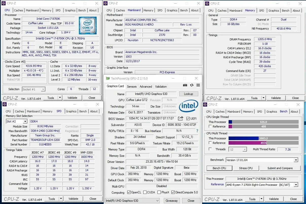
Task: Click Validate in the SPD CPU-Z window
Action: (74, 199)
